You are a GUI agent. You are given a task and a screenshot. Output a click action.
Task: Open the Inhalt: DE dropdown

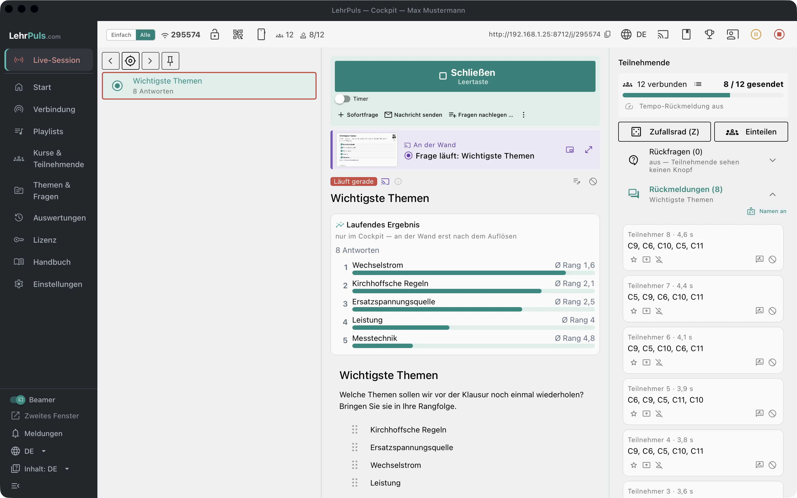pyautogui.click(x=40, y=469)
